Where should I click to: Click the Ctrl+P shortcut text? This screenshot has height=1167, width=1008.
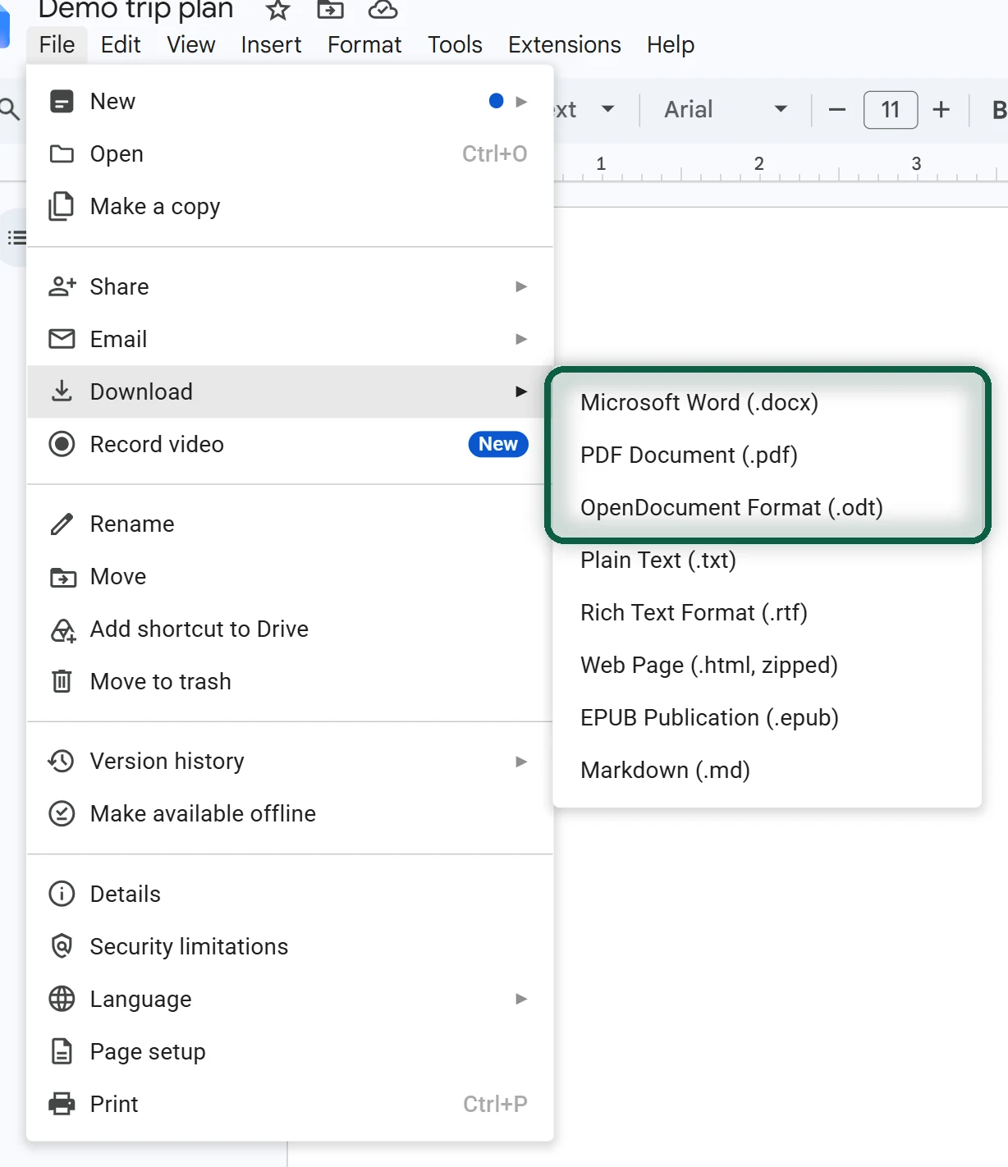click(x=495, y=1104)
